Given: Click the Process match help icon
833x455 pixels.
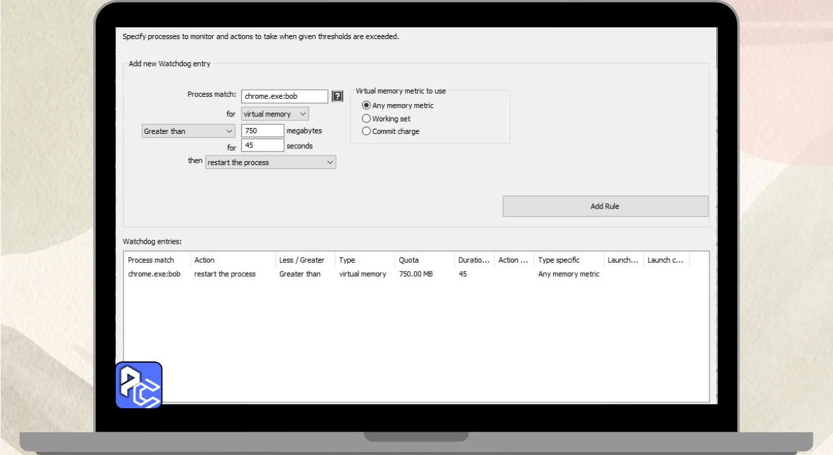Looking at the screenshot, I should (337, 96).
